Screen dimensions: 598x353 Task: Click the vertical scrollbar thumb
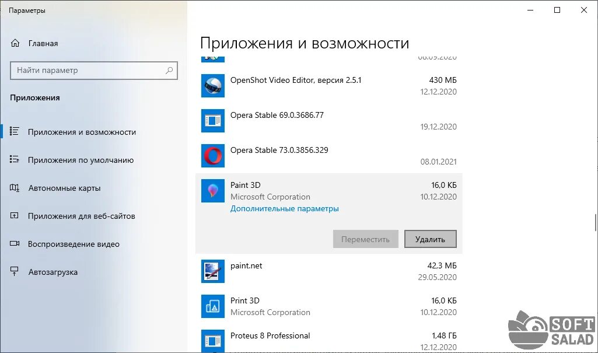595,222
